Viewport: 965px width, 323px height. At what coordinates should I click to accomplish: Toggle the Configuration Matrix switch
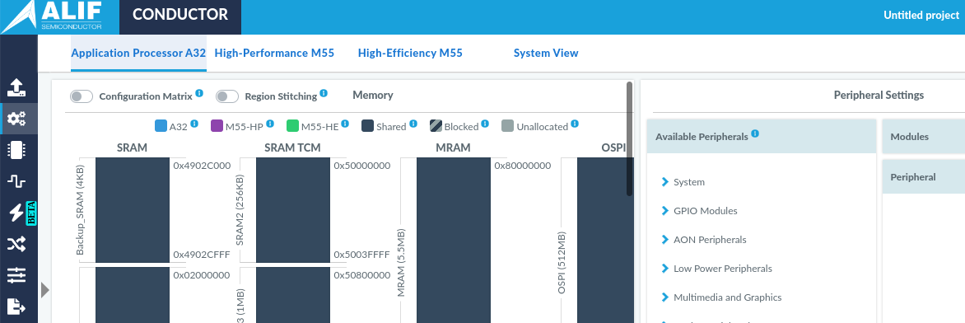(x=82, y=96)
